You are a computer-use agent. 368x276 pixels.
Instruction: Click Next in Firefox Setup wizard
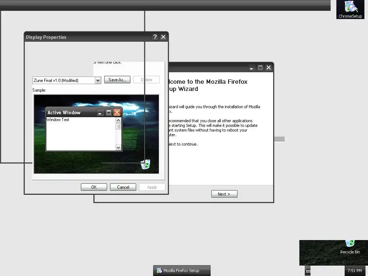coord(224,194)
